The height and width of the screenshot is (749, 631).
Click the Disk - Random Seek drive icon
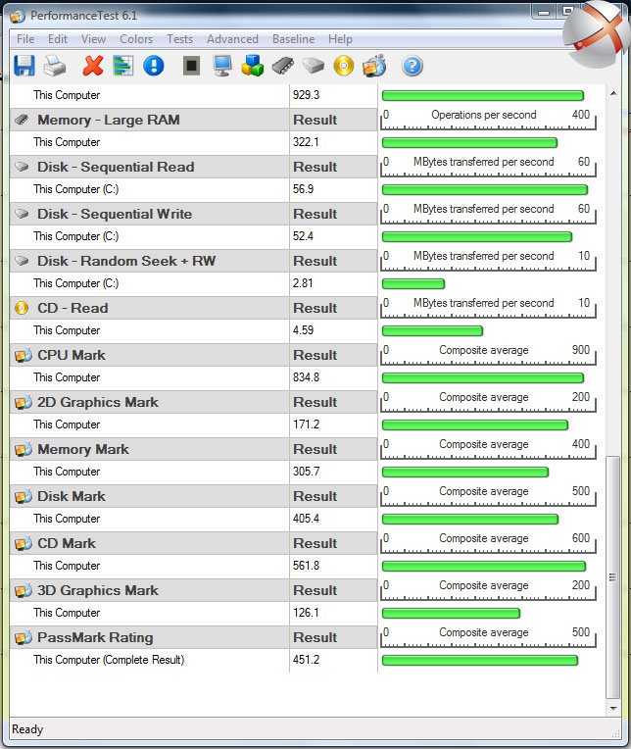click(x=22, y=261)
